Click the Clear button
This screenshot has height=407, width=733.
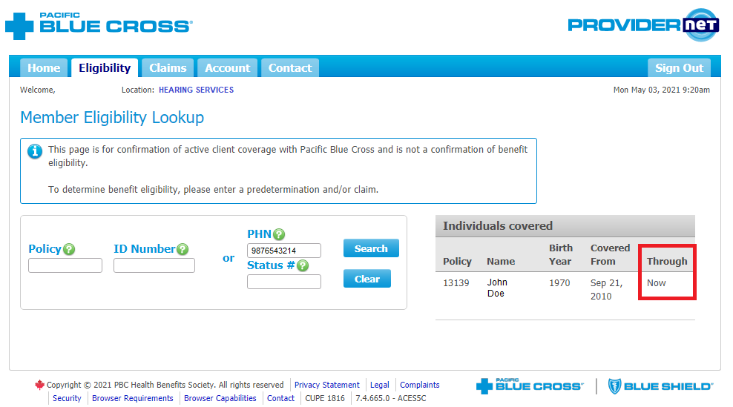coord(367,279)
